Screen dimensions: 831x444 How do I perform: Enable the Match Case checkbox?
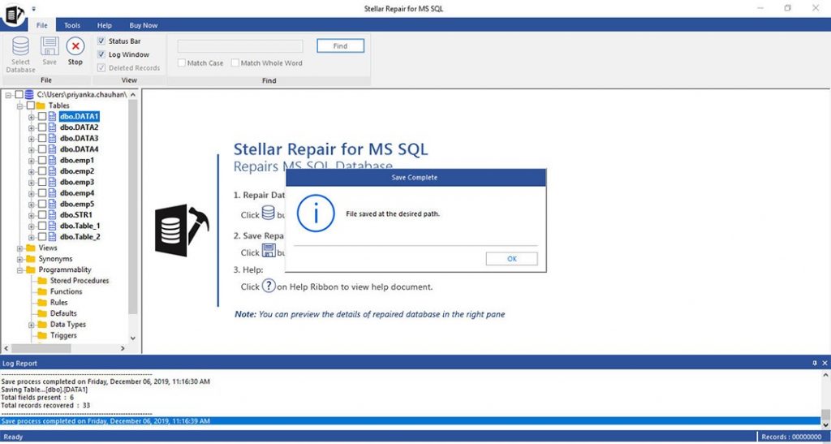tap(183, 63)
